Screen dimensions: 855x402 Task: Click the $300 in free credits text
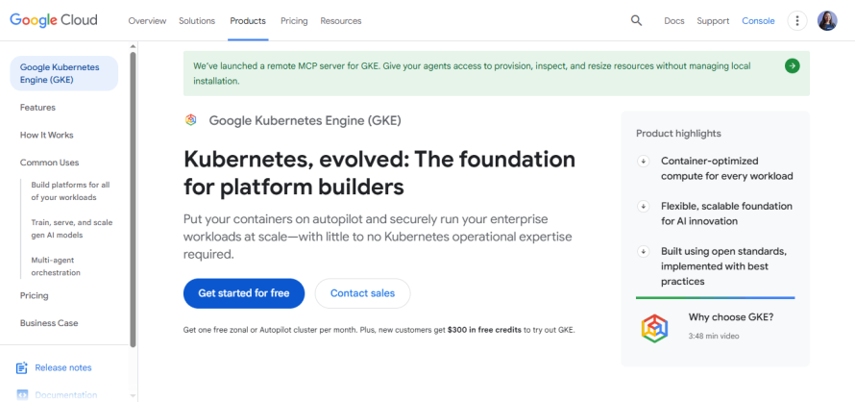pyautogui.click(x=484, y=330)
